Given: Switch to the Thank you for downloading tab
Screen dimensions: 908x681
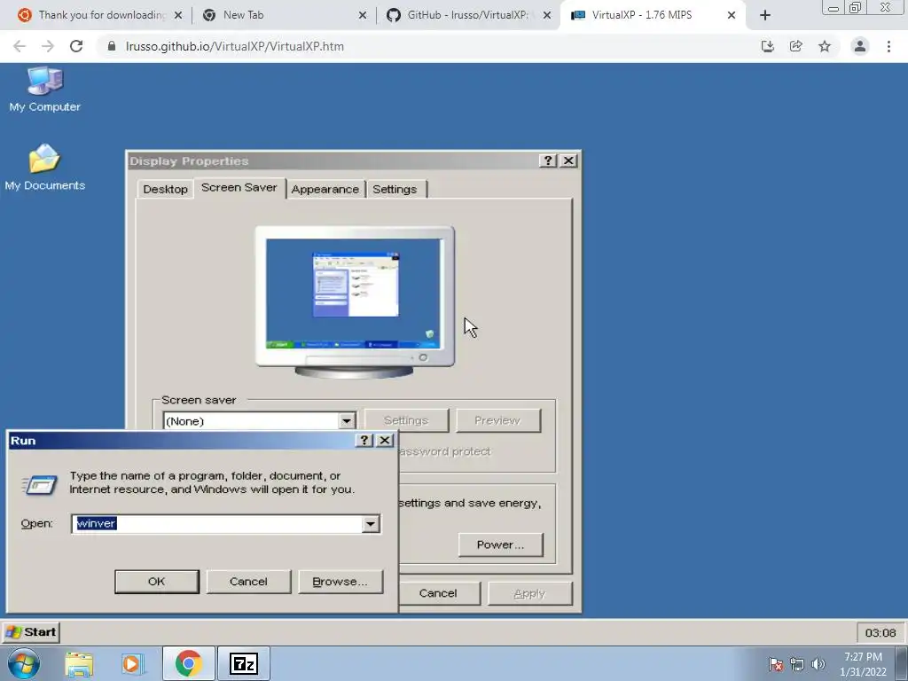Looking at the screenshot, I should pyautogui.click(x=101, y=15).
